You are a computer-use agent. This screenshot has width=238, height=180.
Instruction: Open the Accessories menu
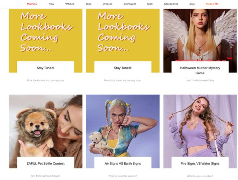point(171,4)
